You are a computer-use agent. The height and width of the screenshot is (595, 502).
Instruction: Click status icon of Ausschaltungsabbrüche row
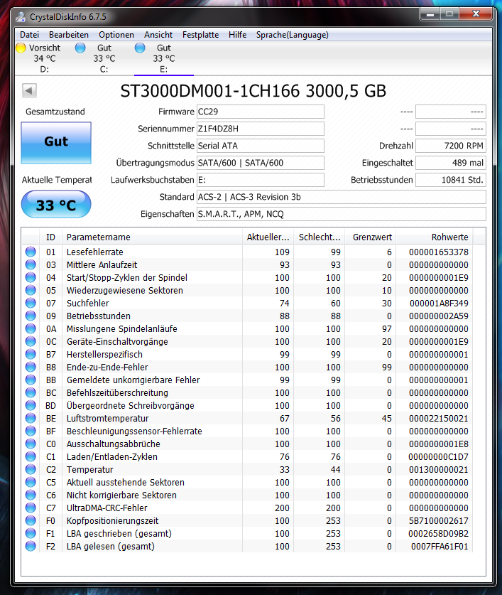point(31,444)
